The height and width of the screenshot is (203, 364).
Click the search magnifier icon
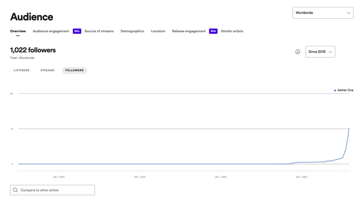pos(16,190)
